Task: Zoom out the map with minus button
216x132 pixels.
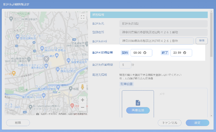Action: pos(82,107)
